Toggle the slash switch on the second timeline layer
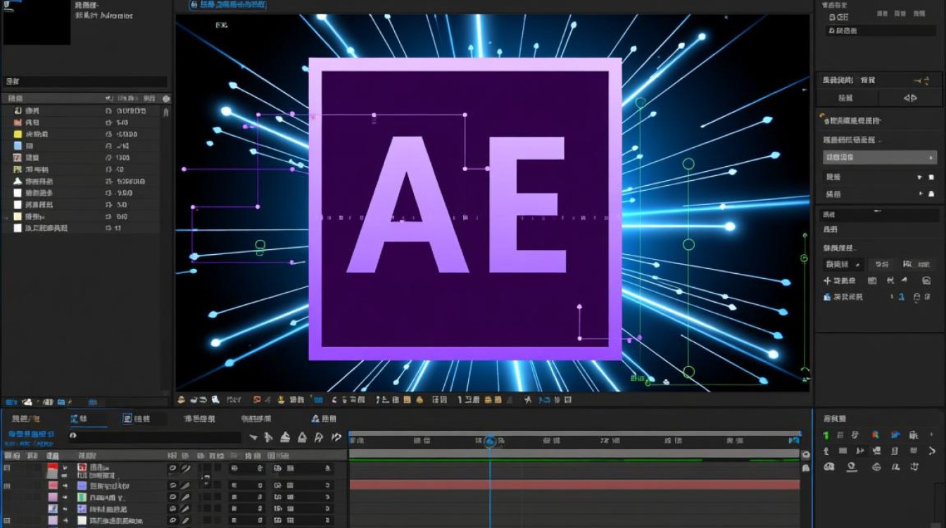The image size is (946, 528). tap(186, 486)
